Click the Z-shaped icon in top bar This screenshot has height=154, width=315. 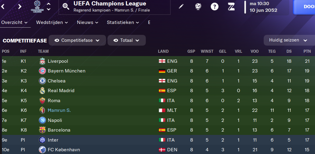pyautogui.click(x=232, y=6)
